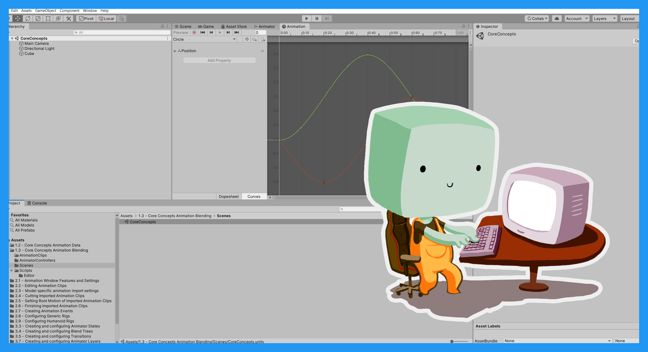Click the custom editor tools icon
Viewport: 648px width, 352px height.
(x=68, y=18)
